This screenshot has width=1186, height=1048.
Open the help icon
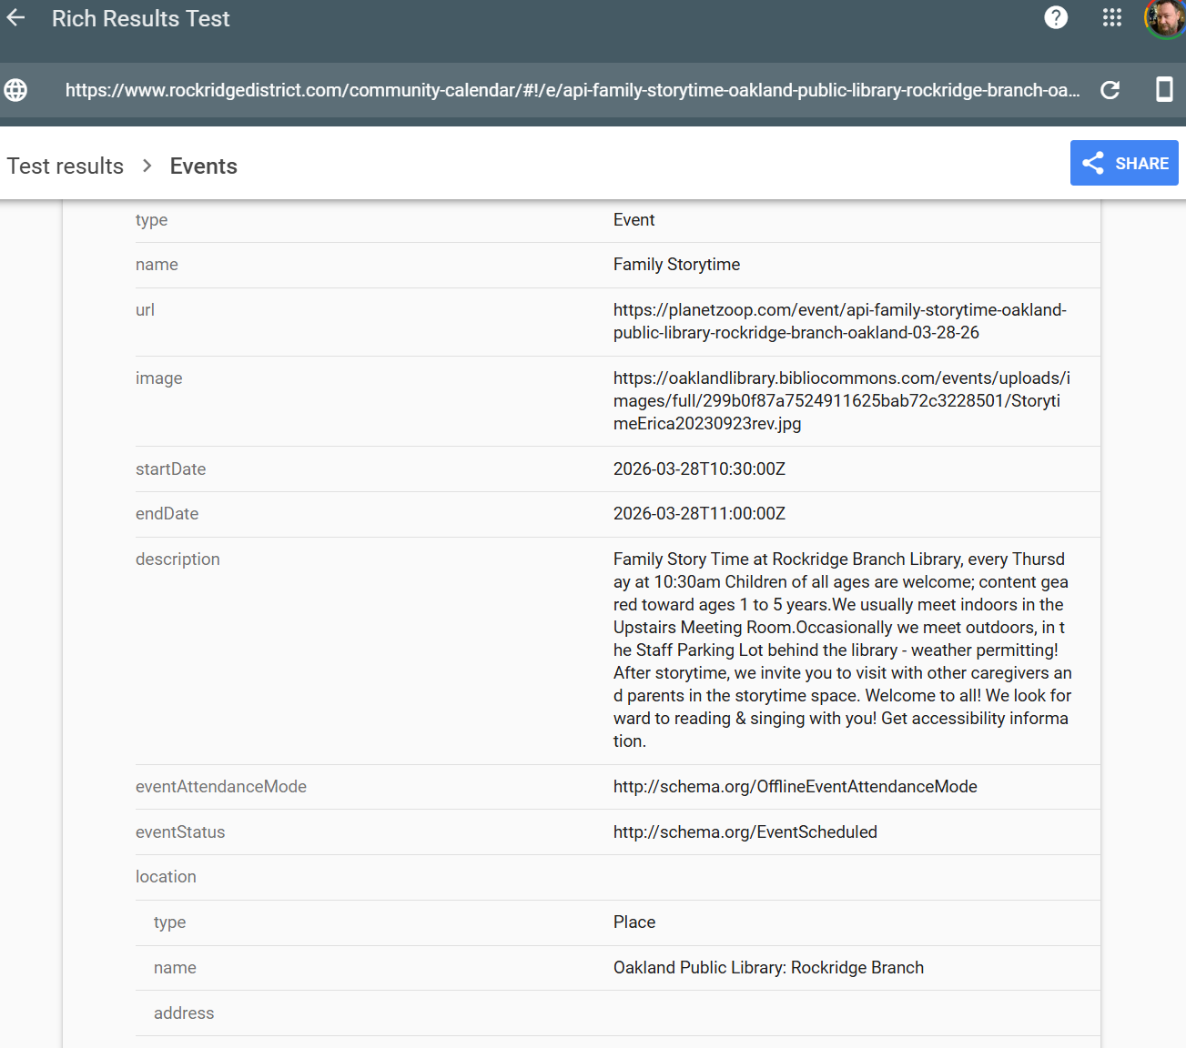pos(1056,17)
